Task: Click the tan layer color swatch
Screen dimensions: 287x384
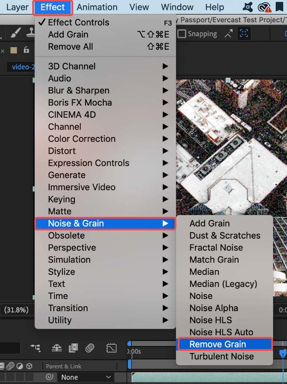Action: click(x=14, y=50)
